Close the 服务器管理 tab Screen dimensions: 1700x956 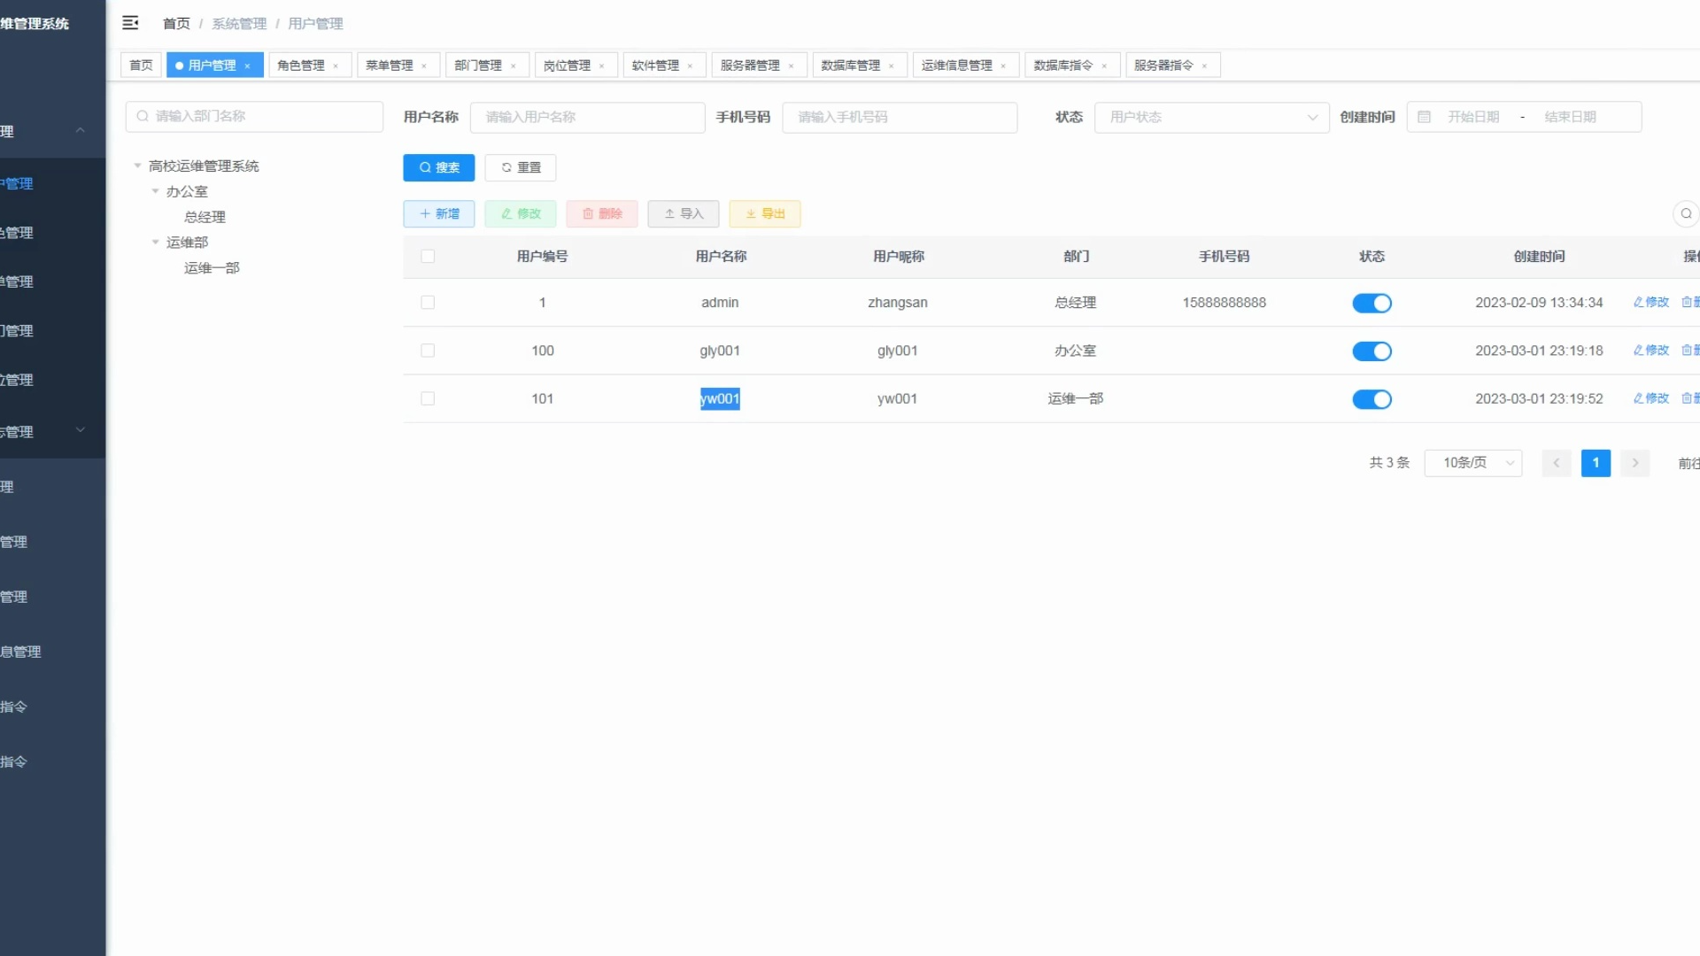coord(791,66)
